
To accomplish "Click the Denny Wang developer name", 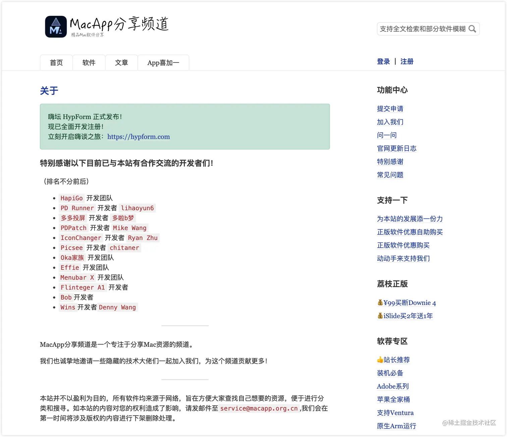I will tap(117, 307).
